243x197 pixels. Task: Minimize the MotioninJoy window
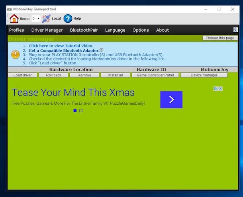[206, 9]
